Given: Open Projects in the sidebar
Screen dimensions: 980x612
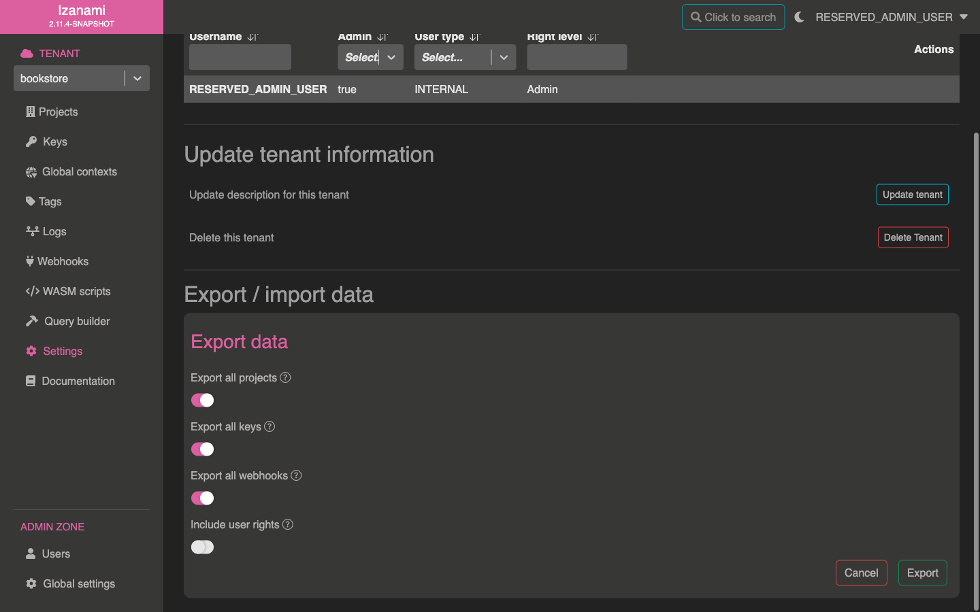Looking at the screenshot, I should 58,112.
